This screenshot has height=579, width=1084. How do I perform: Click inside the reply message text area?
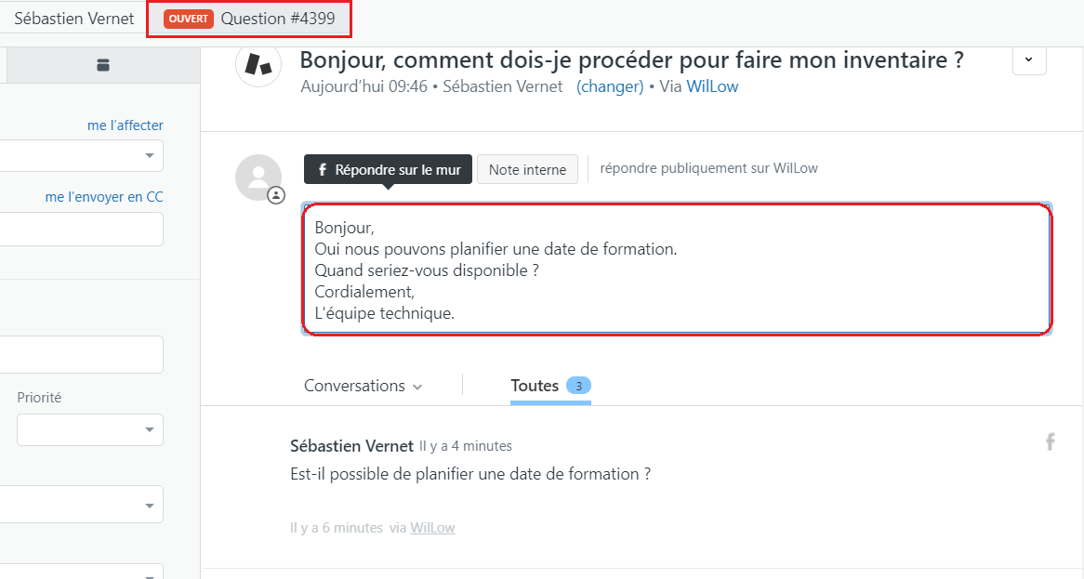coord(678,270)
